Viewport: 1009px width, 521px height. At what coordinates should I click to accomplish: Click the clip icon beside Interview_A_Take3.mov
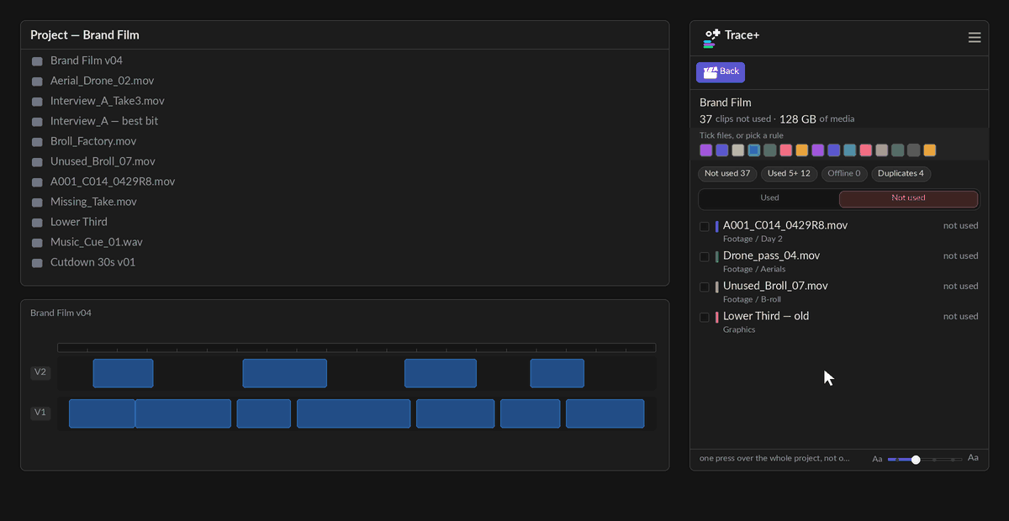tap(37, 102)
